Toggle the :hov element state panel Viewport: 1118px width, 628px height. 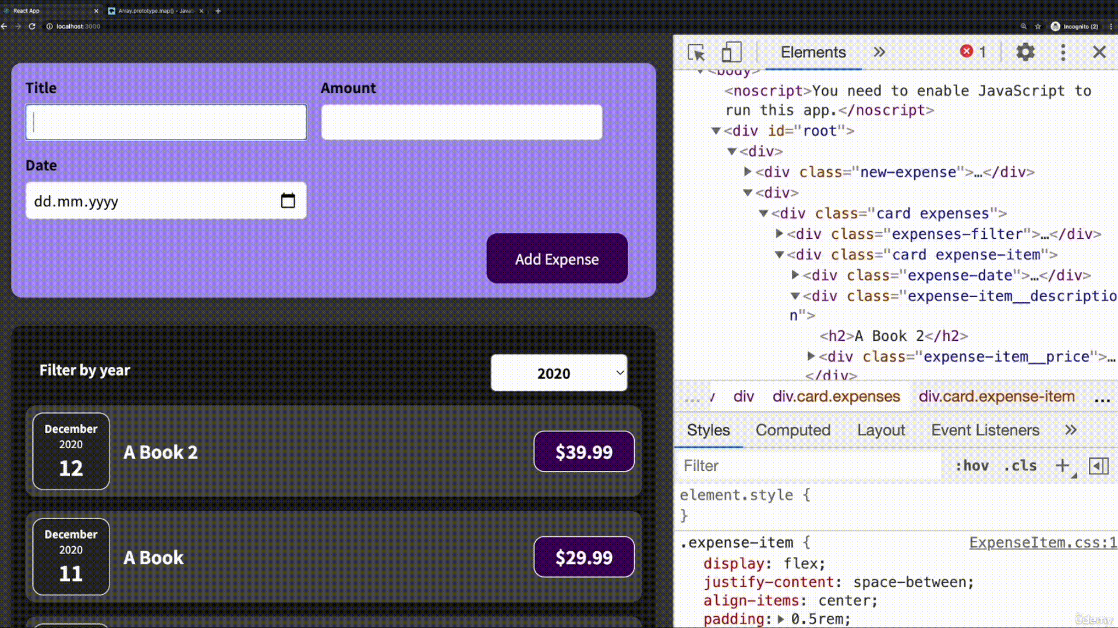[x=972, y=466]
